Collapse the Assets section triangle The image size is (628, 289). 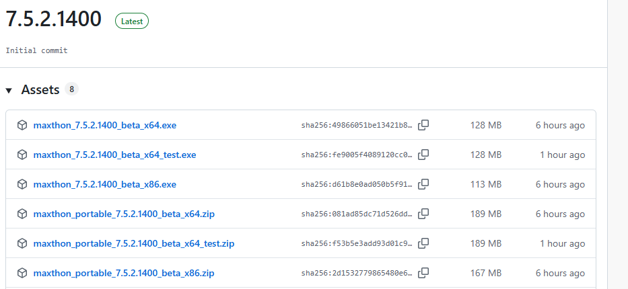coord(9,90)
